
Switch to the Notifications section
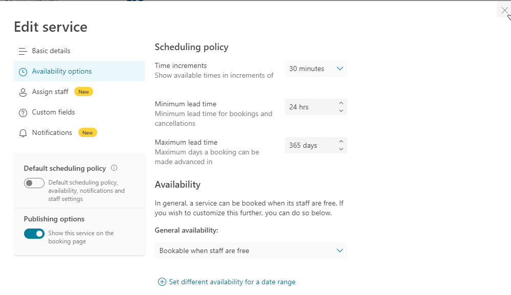coord(79,133)
